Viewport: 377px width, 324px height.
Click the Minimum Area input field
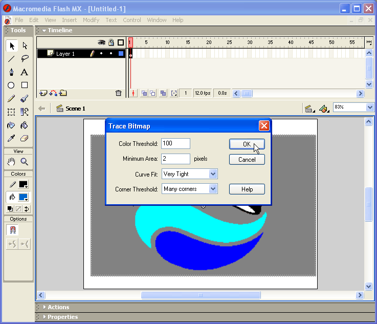[175, 159]
